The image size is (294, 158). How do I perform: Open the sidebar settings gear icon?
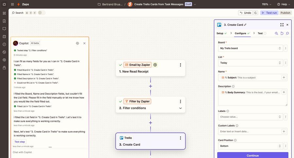pyautogui.click(x=4, y=60)
